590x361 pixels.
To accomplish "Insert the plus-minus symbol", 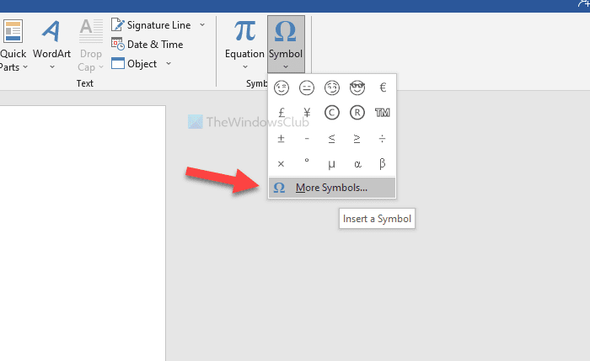I will (x=281, y=139).
